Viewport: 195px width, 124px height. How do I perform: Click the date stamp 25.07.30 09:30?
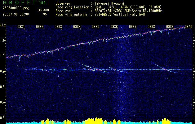coord(16,14)
